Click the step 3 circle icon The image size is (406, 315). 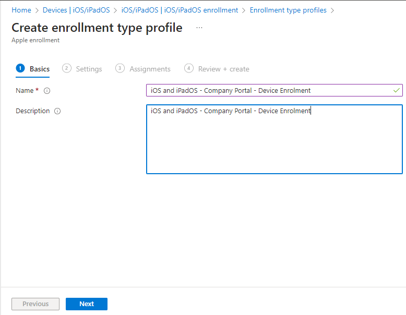pos(120,68)
